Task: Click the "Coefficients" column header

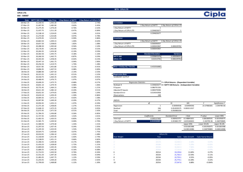Action: click(149, 116)
